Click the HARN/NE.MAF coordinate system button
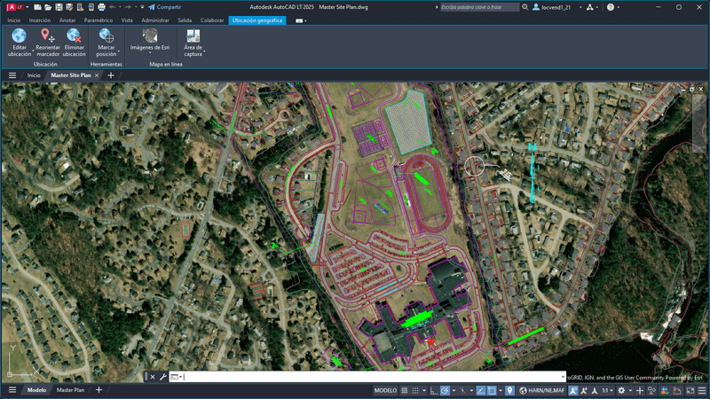 tap(542, 390)
